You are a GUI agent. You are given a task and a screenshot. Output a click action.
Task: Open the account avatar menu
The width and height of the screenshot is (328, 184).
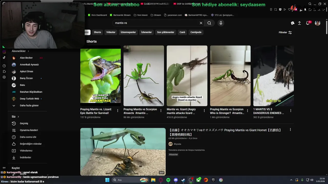(317, 23)
